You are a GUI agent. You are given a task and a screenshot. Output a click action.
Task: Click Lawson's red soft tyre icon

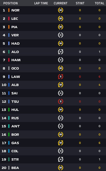tap(61, 77)
